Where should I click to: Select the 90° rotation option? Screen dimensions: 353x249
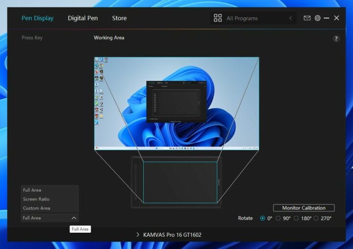point(278,218)
